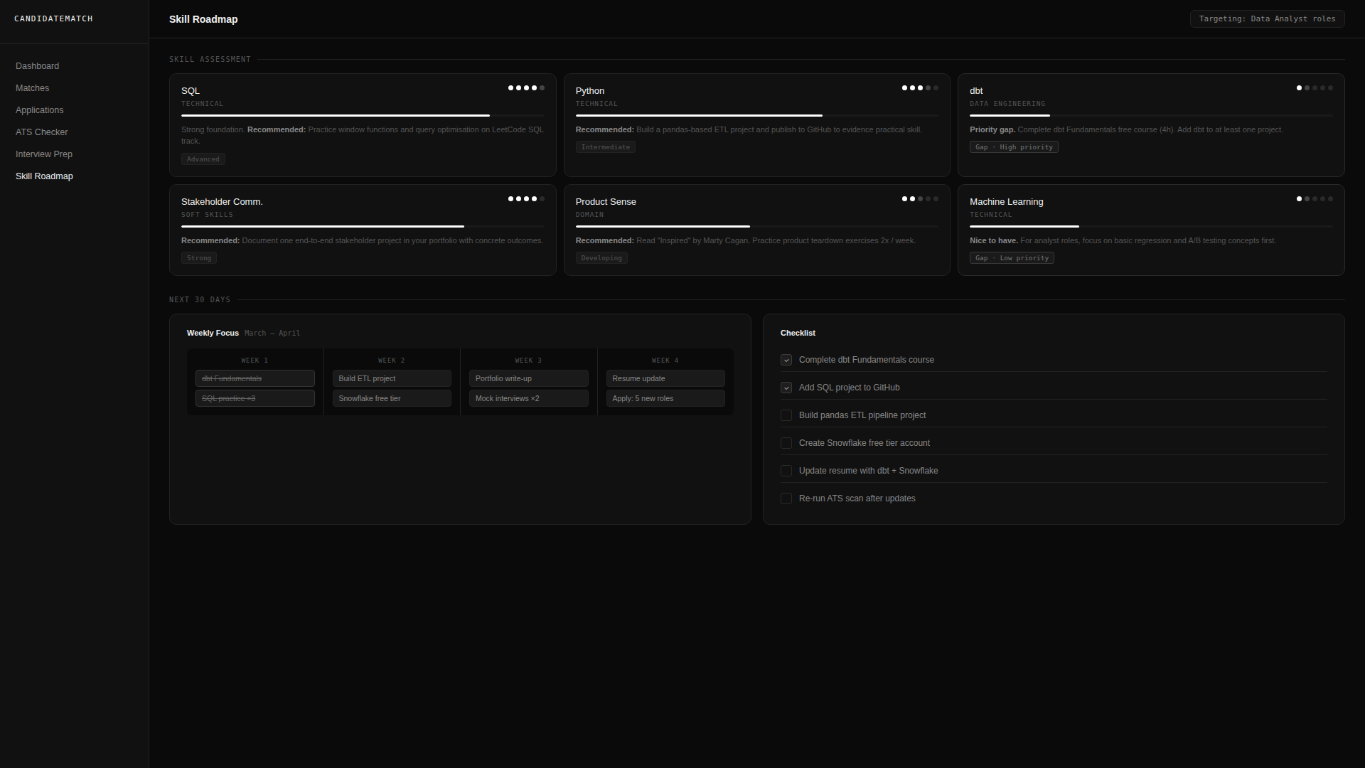Go to ATS Checker in sidebar
Screen dimensions: 1365x768
coord(42,132)
